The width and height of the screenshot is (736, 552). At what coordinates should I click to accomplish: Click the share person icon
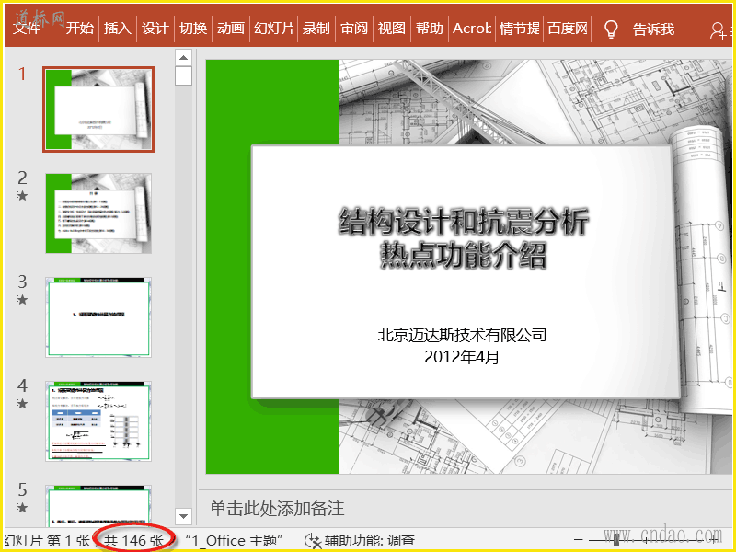(718, 30)
